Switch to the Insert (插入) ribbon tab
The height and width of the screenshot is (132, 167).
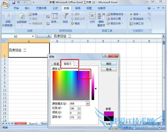click(27, 8)
